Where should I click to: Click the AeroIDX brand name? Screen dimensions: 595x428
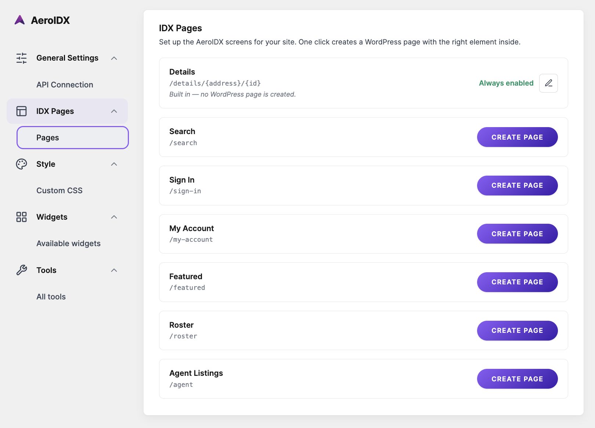50,20
